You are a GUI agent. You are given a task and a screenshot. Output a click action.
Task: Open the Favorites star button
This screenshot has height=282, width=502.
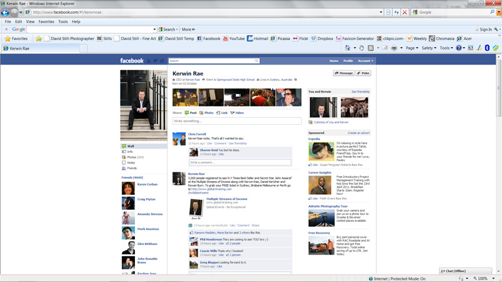point(16,38)
